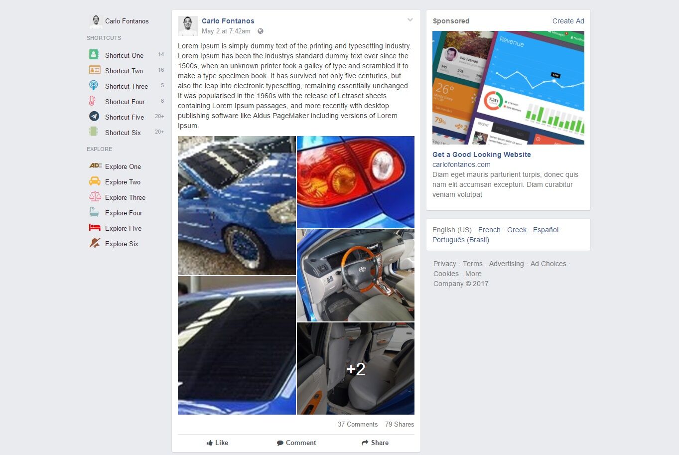Open the More footer link

473,274
